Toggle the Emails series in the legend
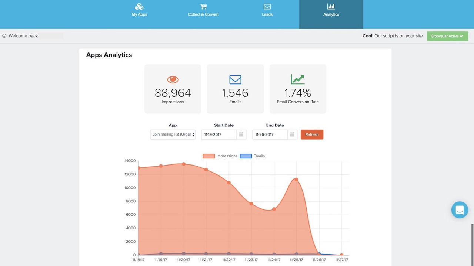This screenshot has height=266, width=474. pos(258,156)
